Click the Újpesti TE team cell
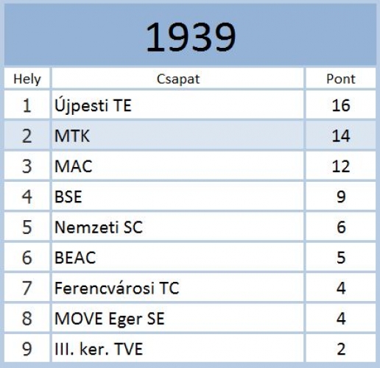Image resolution: width=380 pixels, height=368 pixels. pos(178,105)
